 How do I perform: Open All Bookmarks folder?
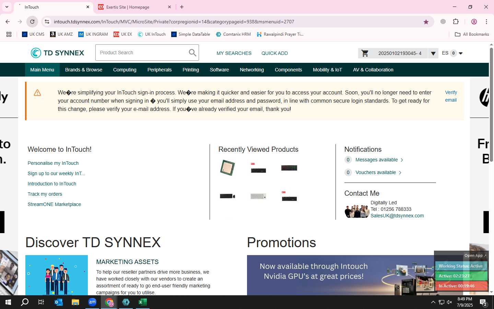pos(472,34)
